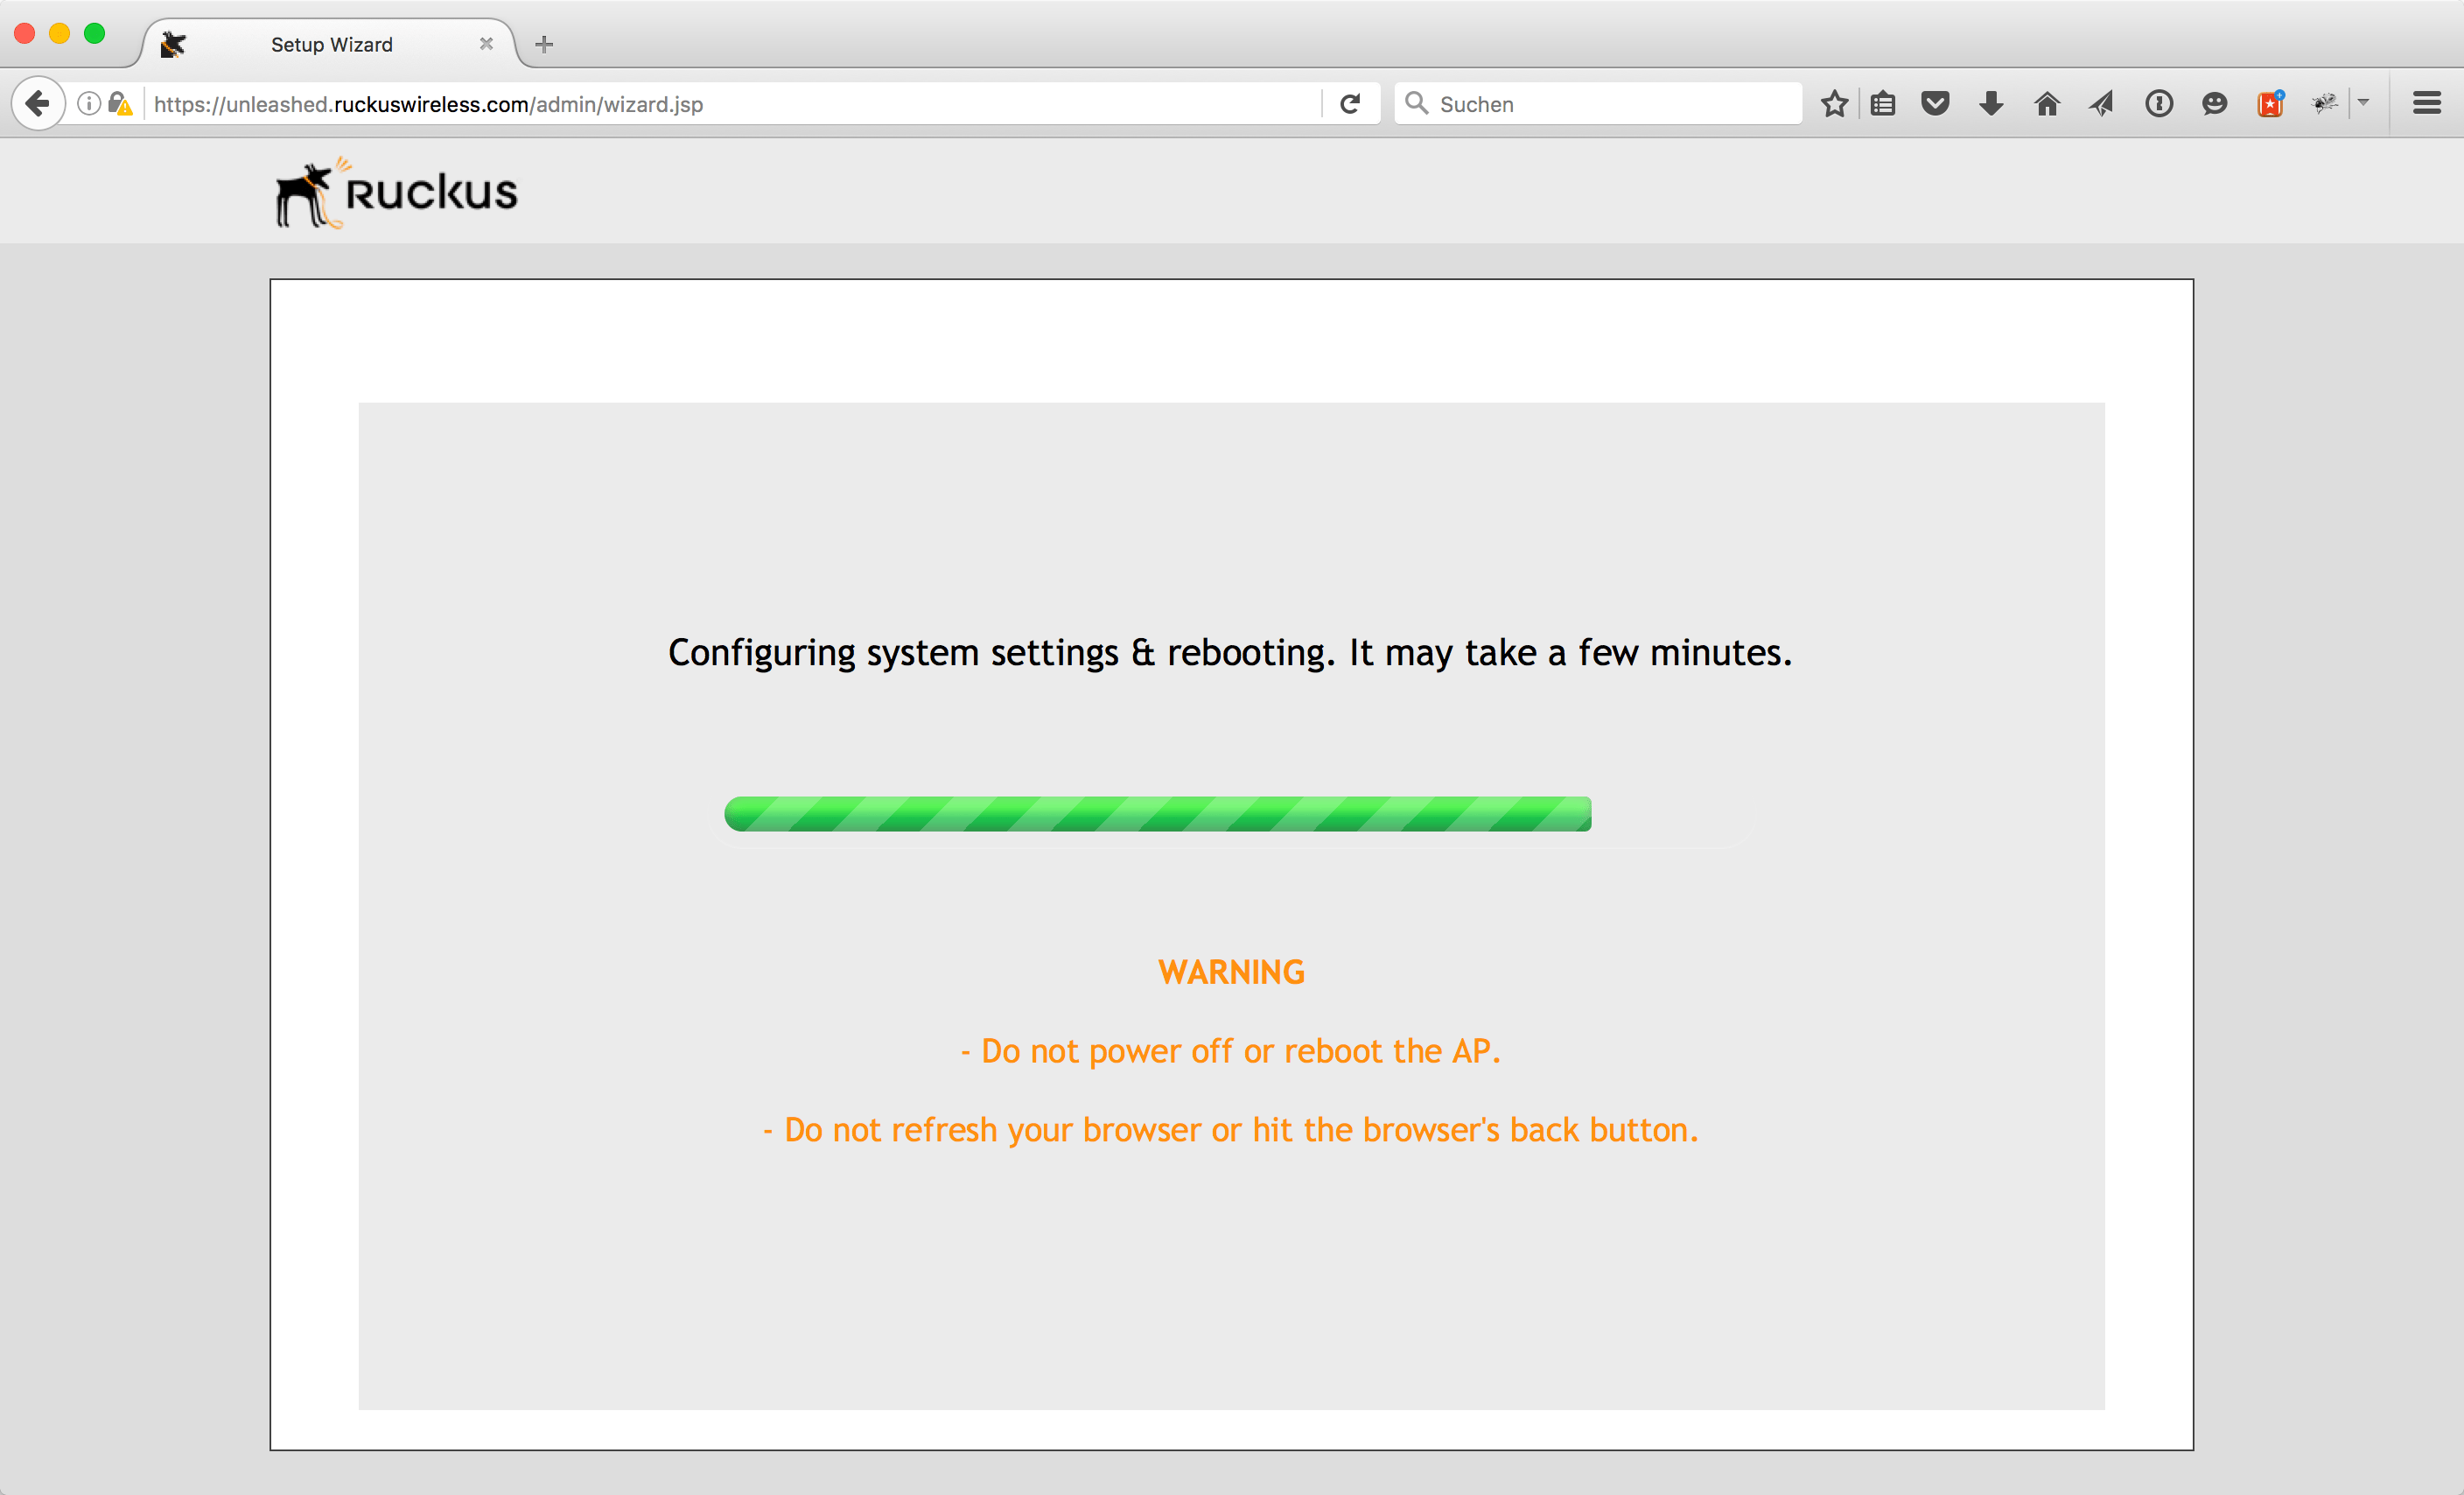Click the smiley chat bubble icon
The height and width of the screenshot is (1495, 2464).
(x=2214, y=103)
